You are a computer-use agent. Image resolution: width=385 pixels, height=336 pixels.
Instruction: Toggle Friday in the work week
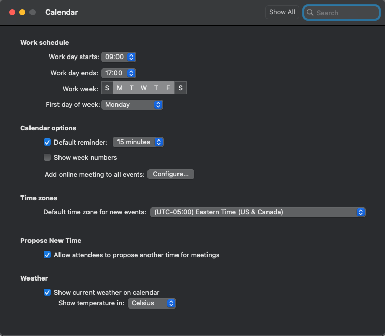168,88
